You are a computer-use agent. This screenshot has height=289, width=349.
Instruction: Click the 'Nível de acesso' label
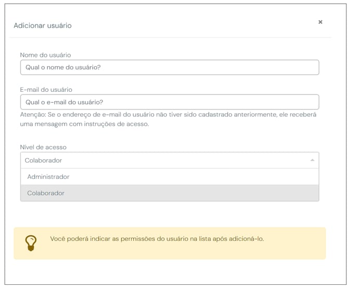[x=43, y=147]
